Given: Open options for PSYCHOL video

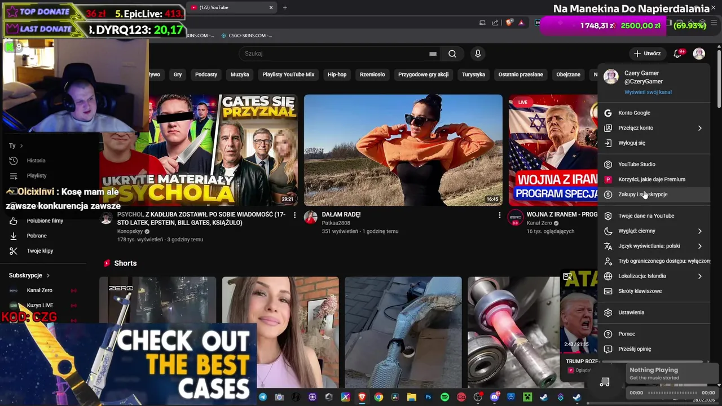Looking at the screenshot, I should (294, 215).
